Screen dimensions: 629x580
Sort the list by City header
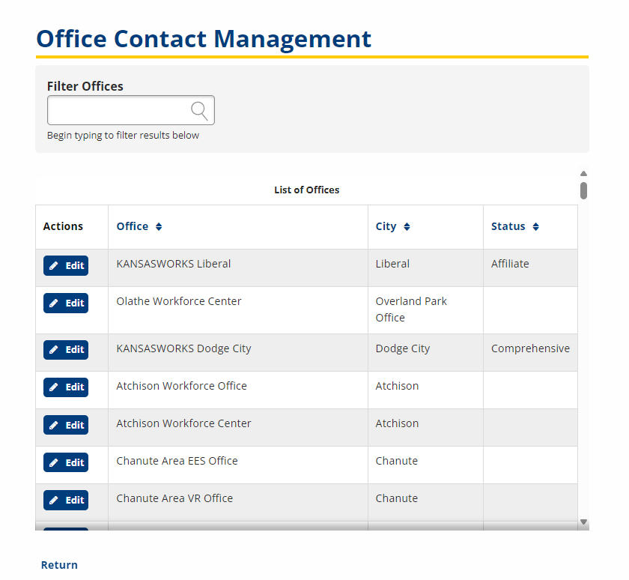[x=386, y=226]
